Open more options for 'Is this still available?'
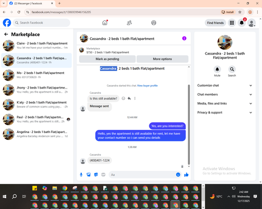The image size is (262, 209). click(x=135, y=98)
